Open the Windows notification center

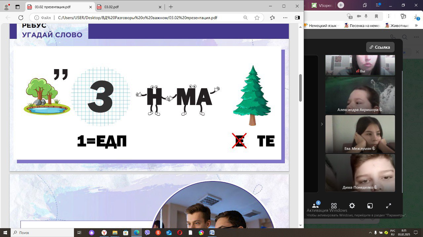(x=416, y=232)
